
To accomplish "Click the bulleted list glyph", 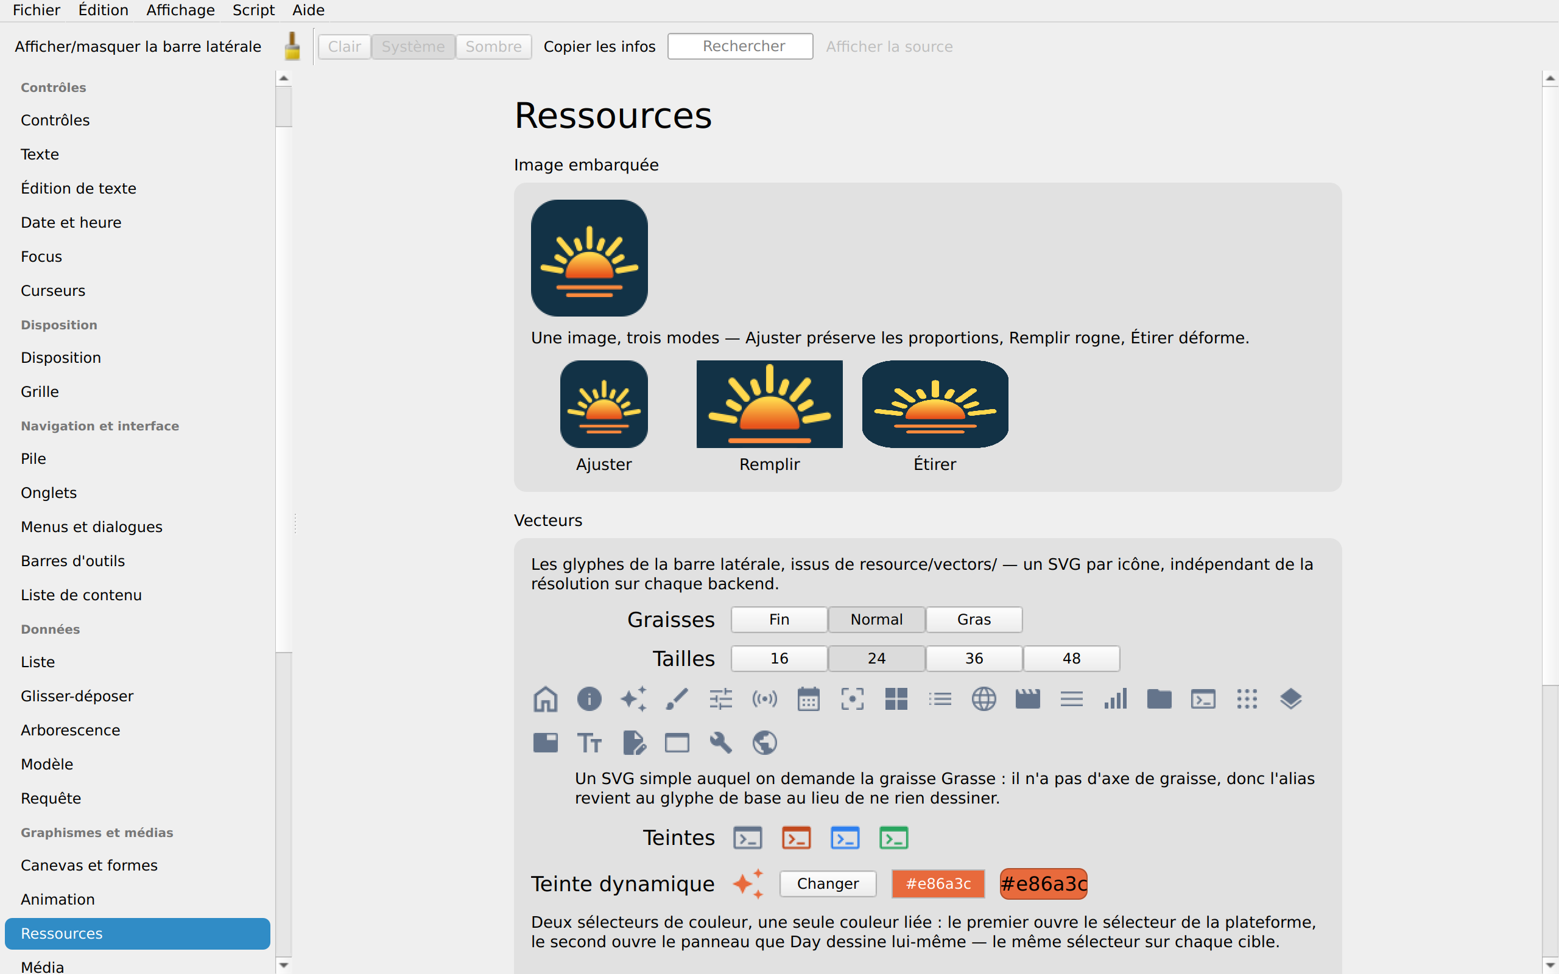I will [x=940, y=699].
